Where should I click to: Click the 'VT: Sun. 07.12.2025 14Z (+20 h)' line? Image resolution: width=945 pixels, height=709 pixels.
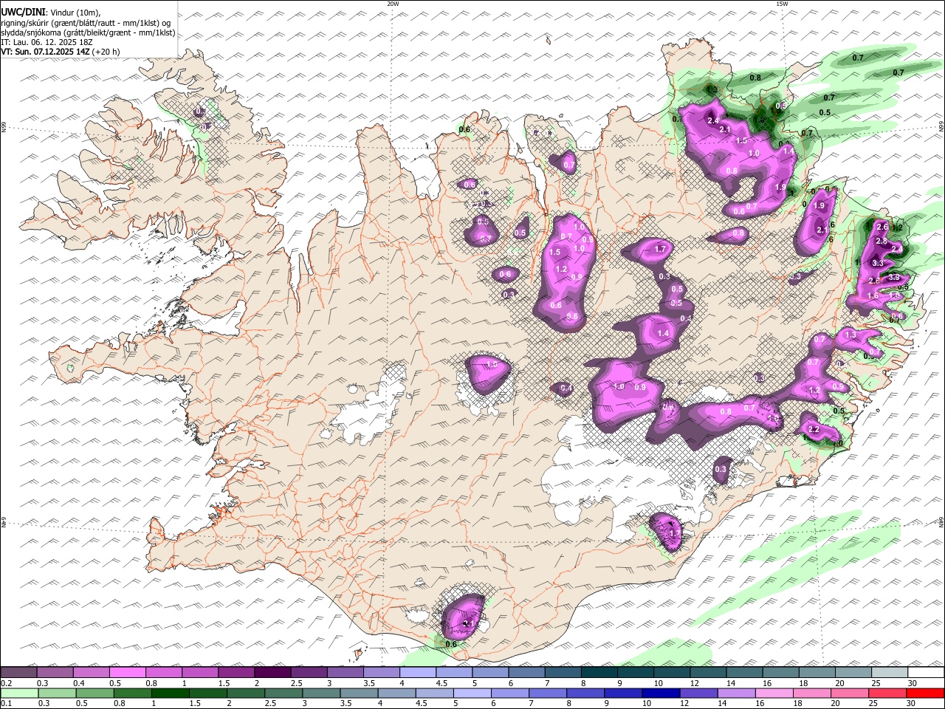[x=61, y=52]
